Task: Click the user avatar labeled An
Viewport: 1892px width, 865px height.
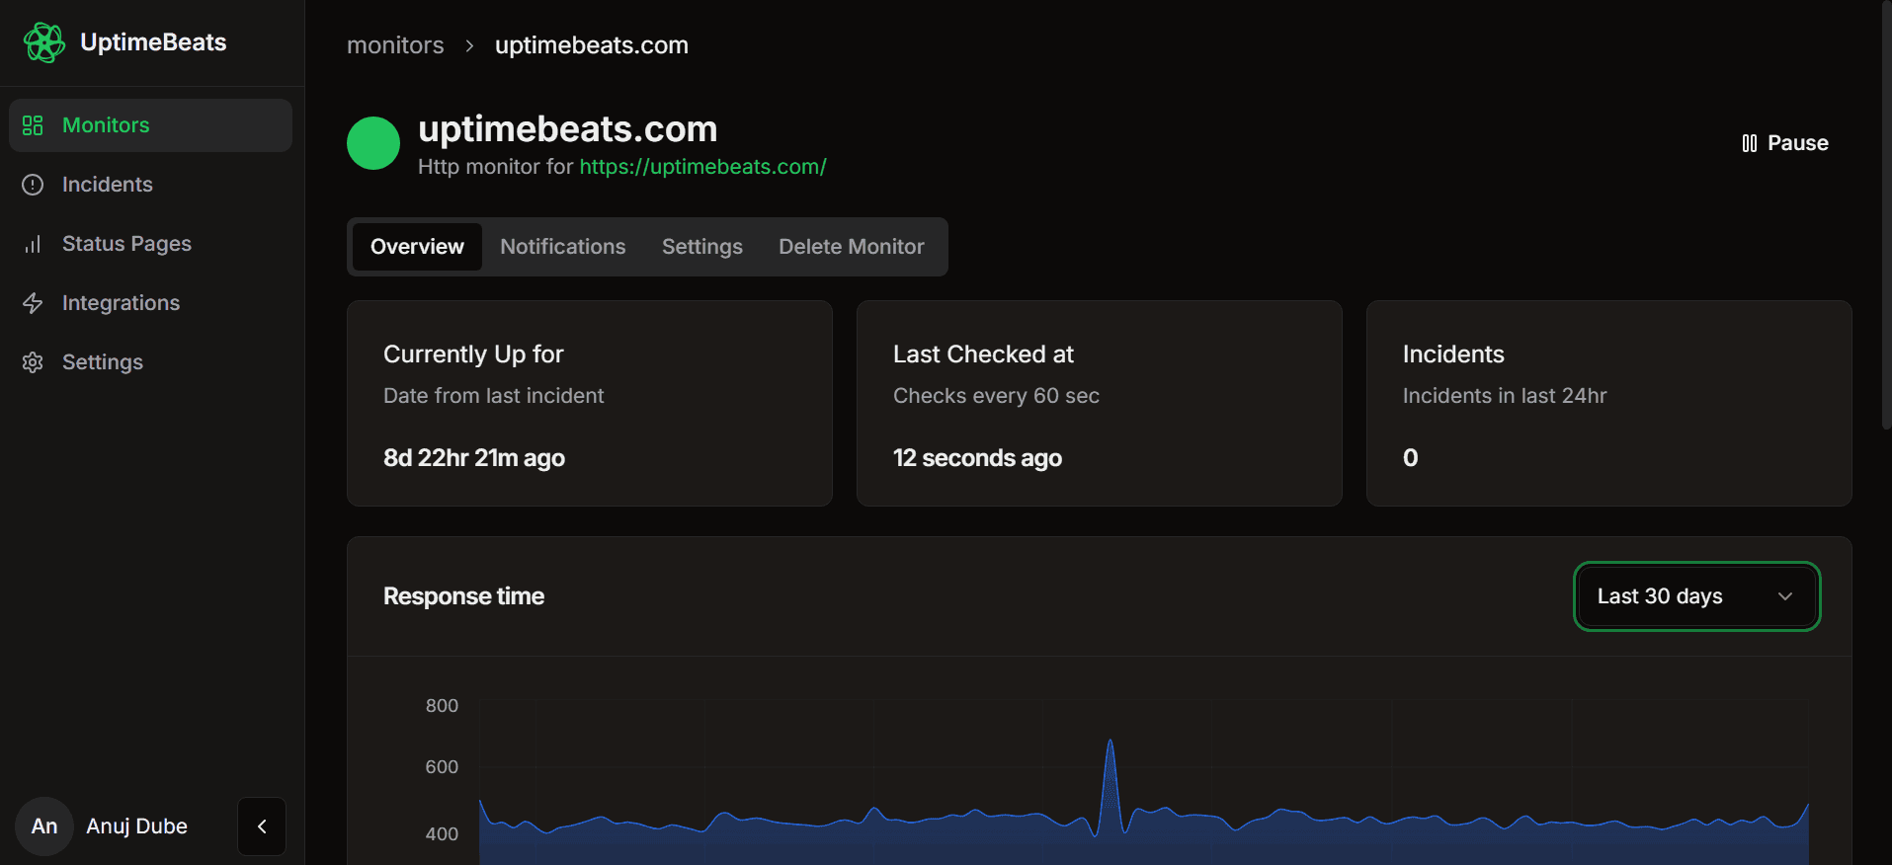Action: pos(44,826)
